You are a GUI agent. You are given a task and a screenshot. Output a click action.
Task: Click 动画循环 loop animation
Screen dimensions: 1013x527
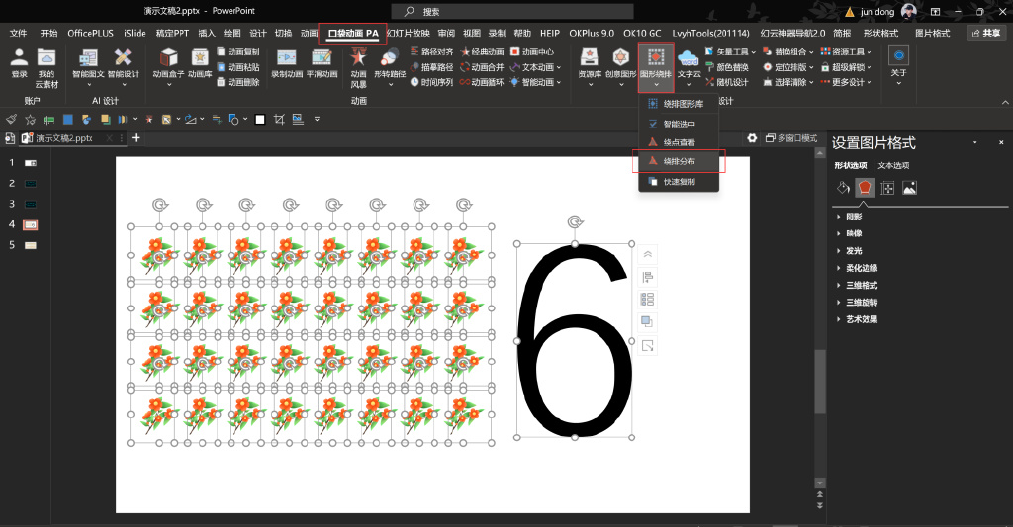click(482, 82)
